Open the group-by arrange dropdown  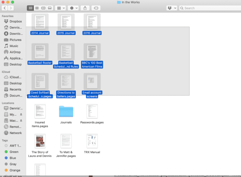tap(60, 8)
